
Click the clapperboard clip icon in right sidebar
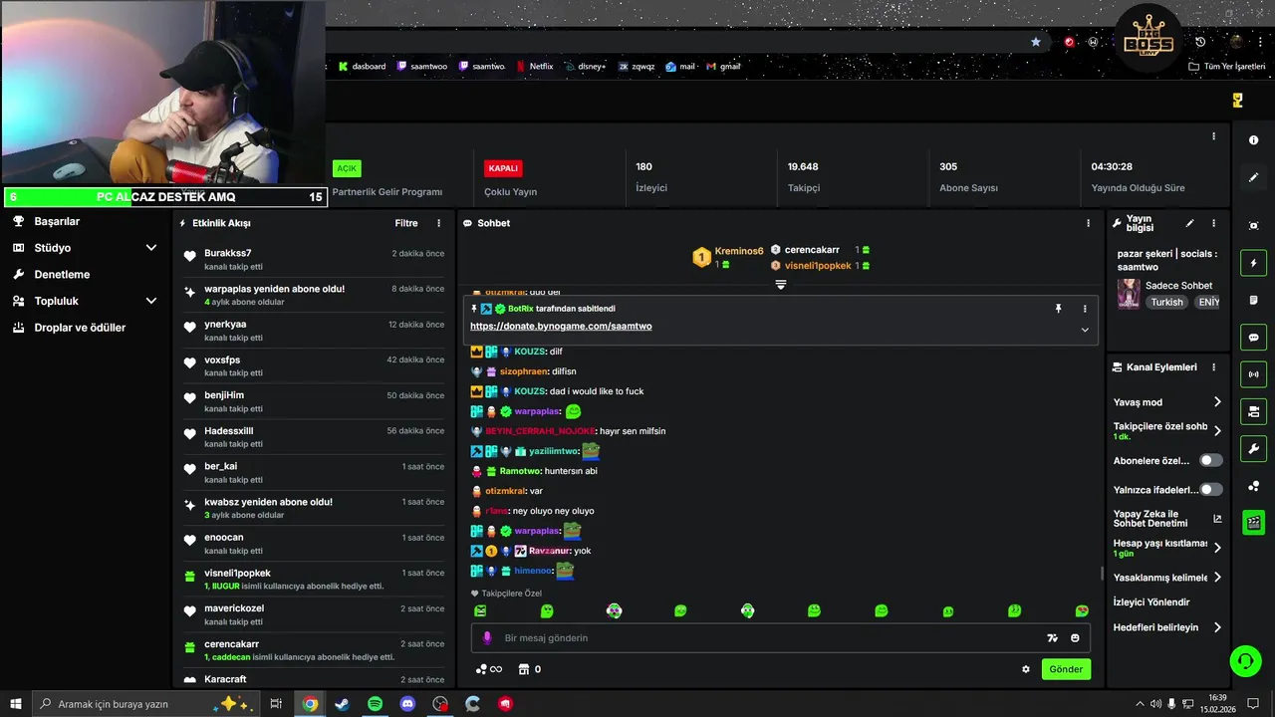click(x=1253, y=522)
